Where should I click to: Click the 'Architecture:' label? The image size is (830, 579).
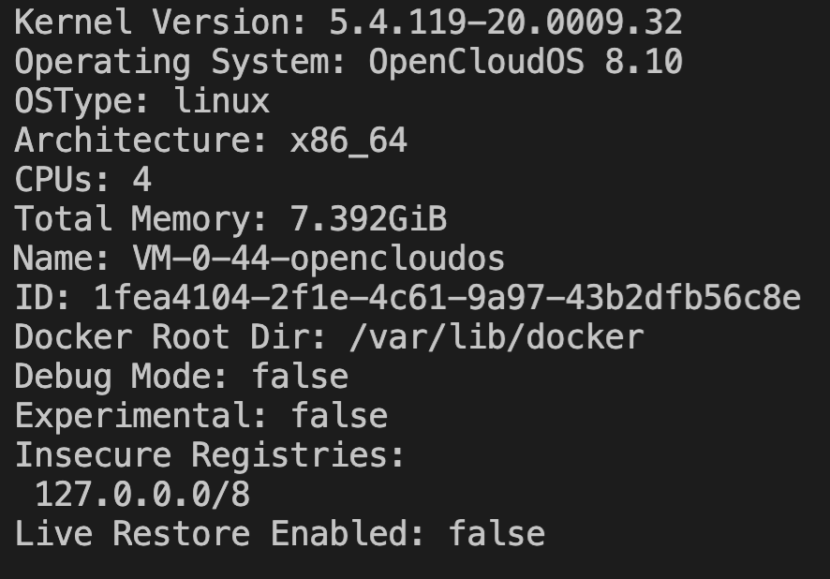click(141, 141)
